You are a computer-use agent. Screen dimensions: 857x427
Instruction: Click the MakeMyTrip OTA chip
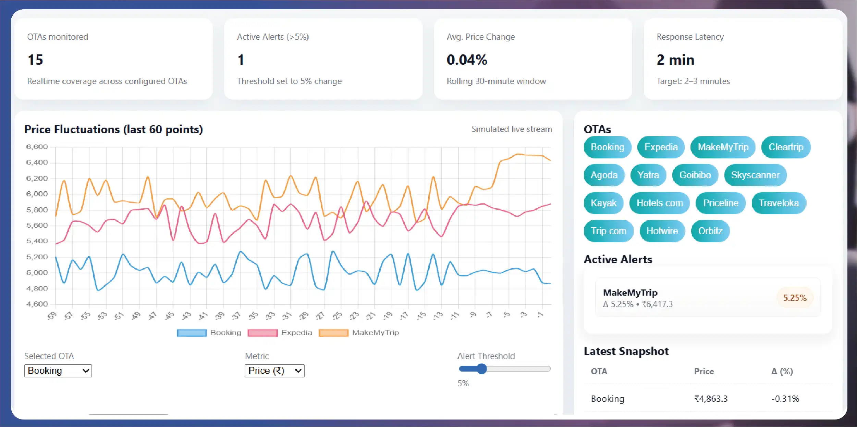pyautogui.click(x=723, y=147)
